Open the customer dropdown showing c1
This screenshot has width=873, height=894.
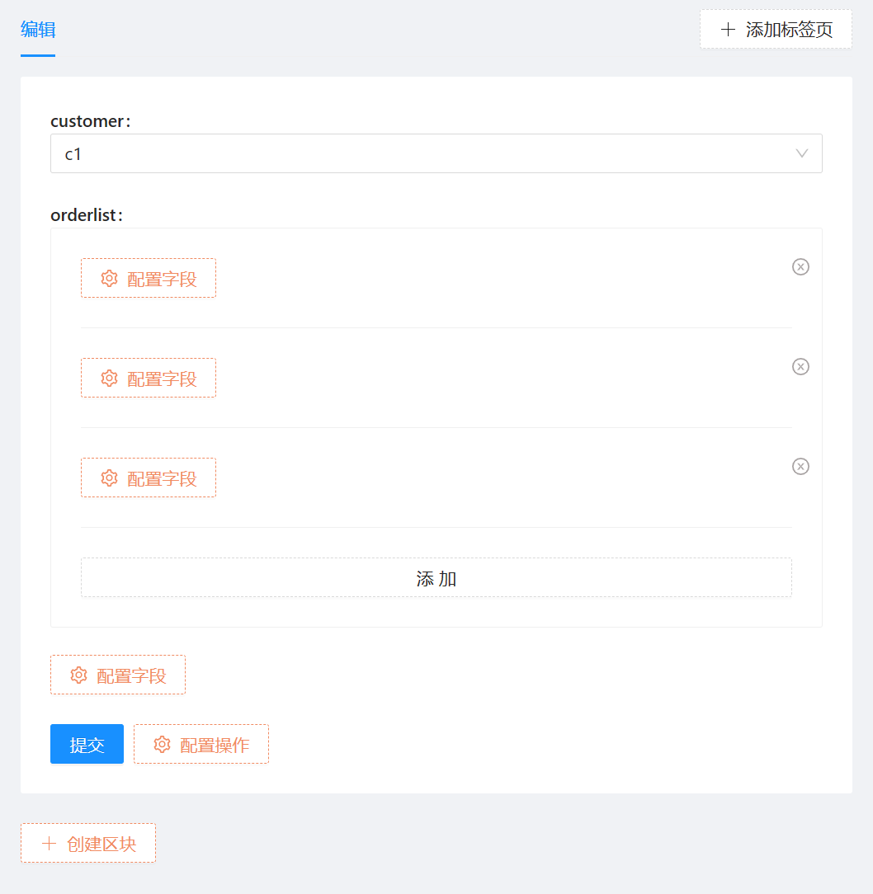[x=436, y=153]
